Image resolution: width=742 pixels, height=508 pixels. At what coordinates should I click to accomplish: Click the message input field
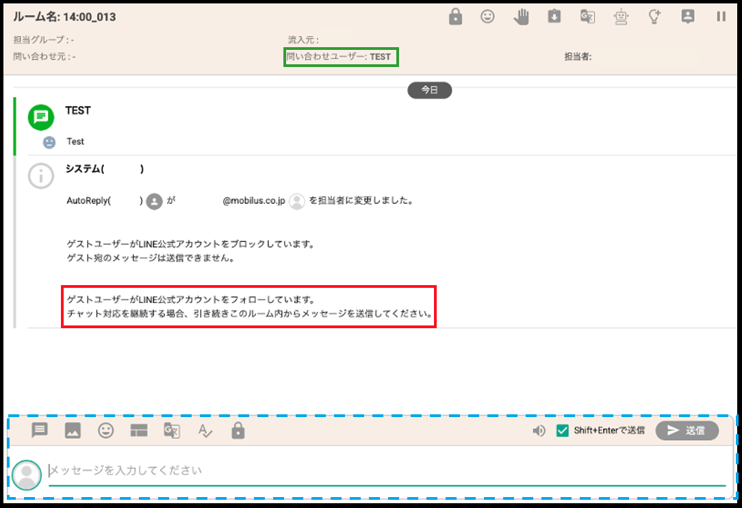[383, 470]
